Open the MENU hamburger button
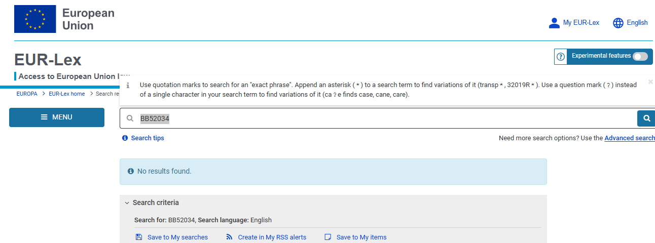Screen dimensions: 655x243 click(x=57, y=117)
